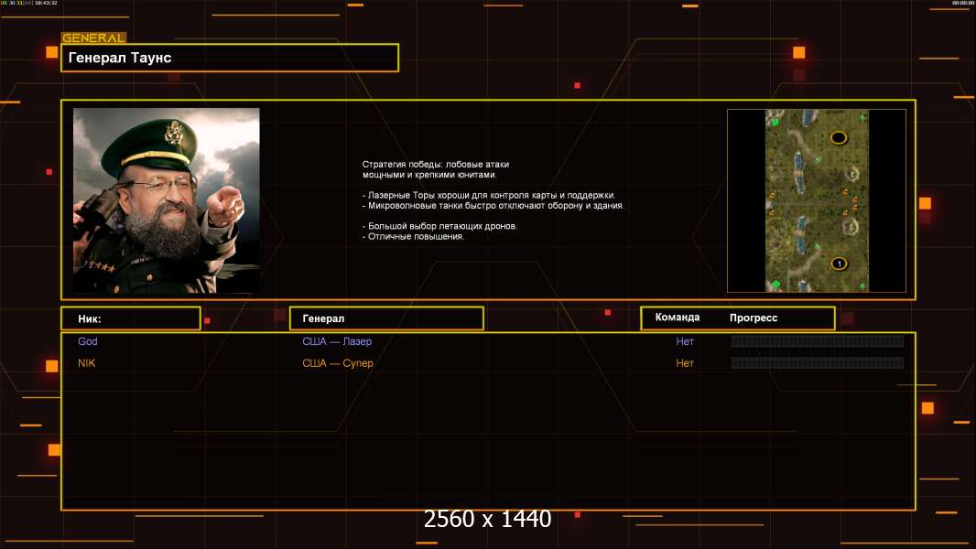
Task: Click team value 'Нет' for NIK
Action: pos(685,363)
